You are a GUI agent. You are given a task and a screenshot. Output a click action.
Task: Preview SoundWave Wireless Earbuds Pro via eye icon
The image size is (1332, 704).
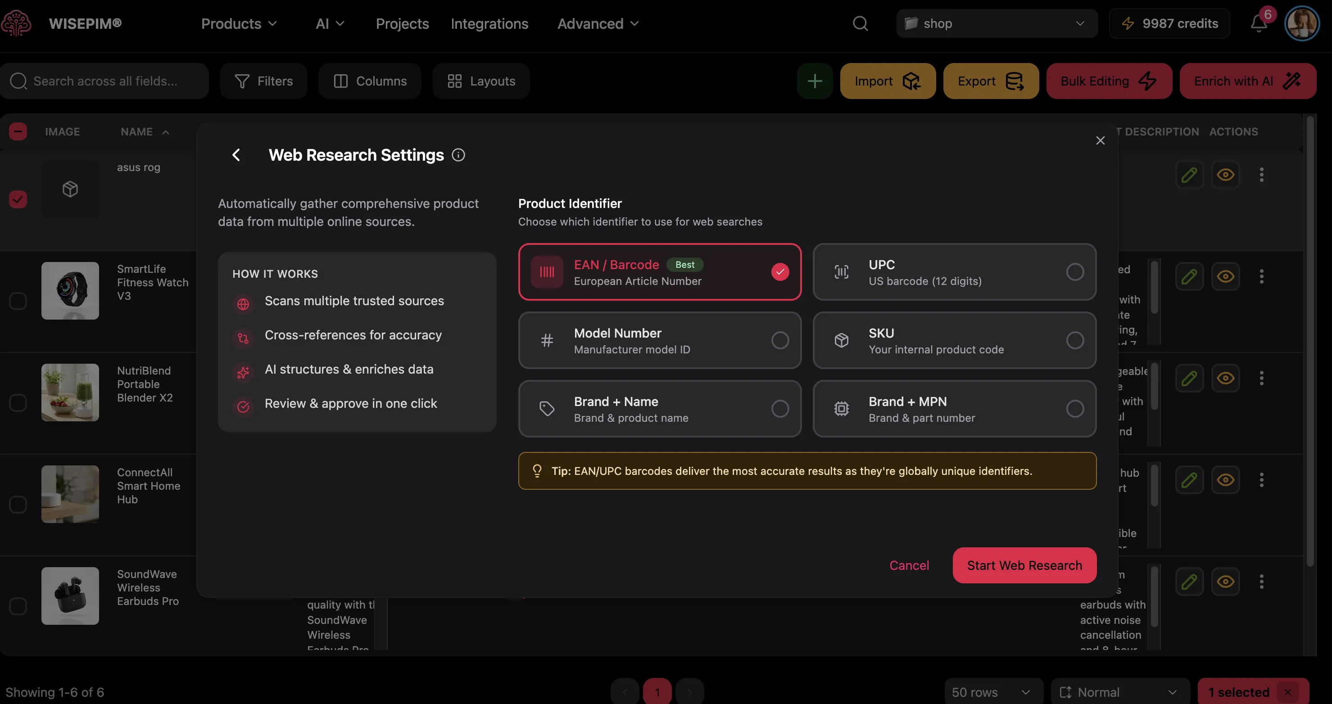click(1225, 582)
